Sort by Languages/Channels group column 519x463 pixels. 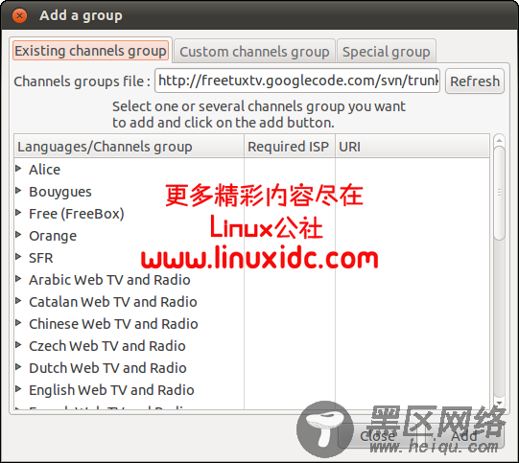point(130,147)
